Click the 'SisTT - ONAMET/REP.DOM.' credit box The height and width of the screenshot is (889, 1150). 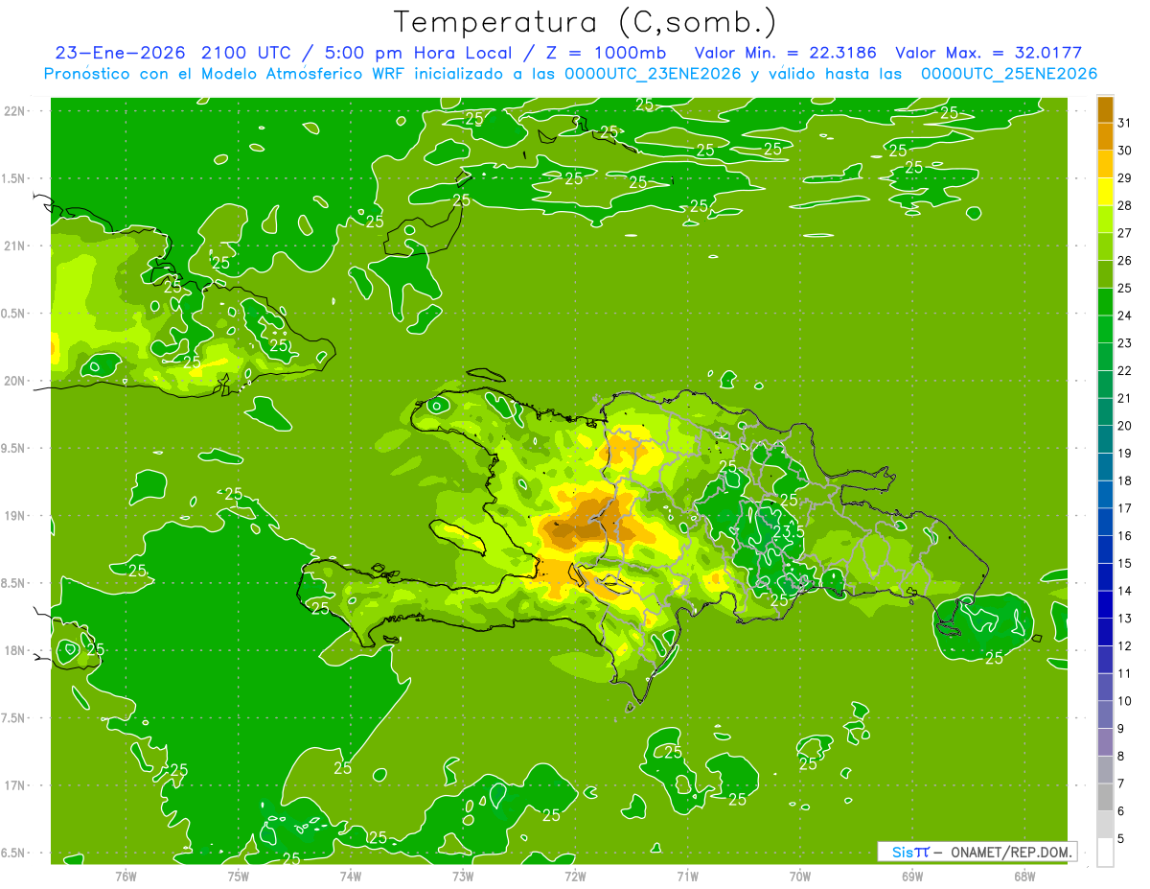(x=977, y=852)
